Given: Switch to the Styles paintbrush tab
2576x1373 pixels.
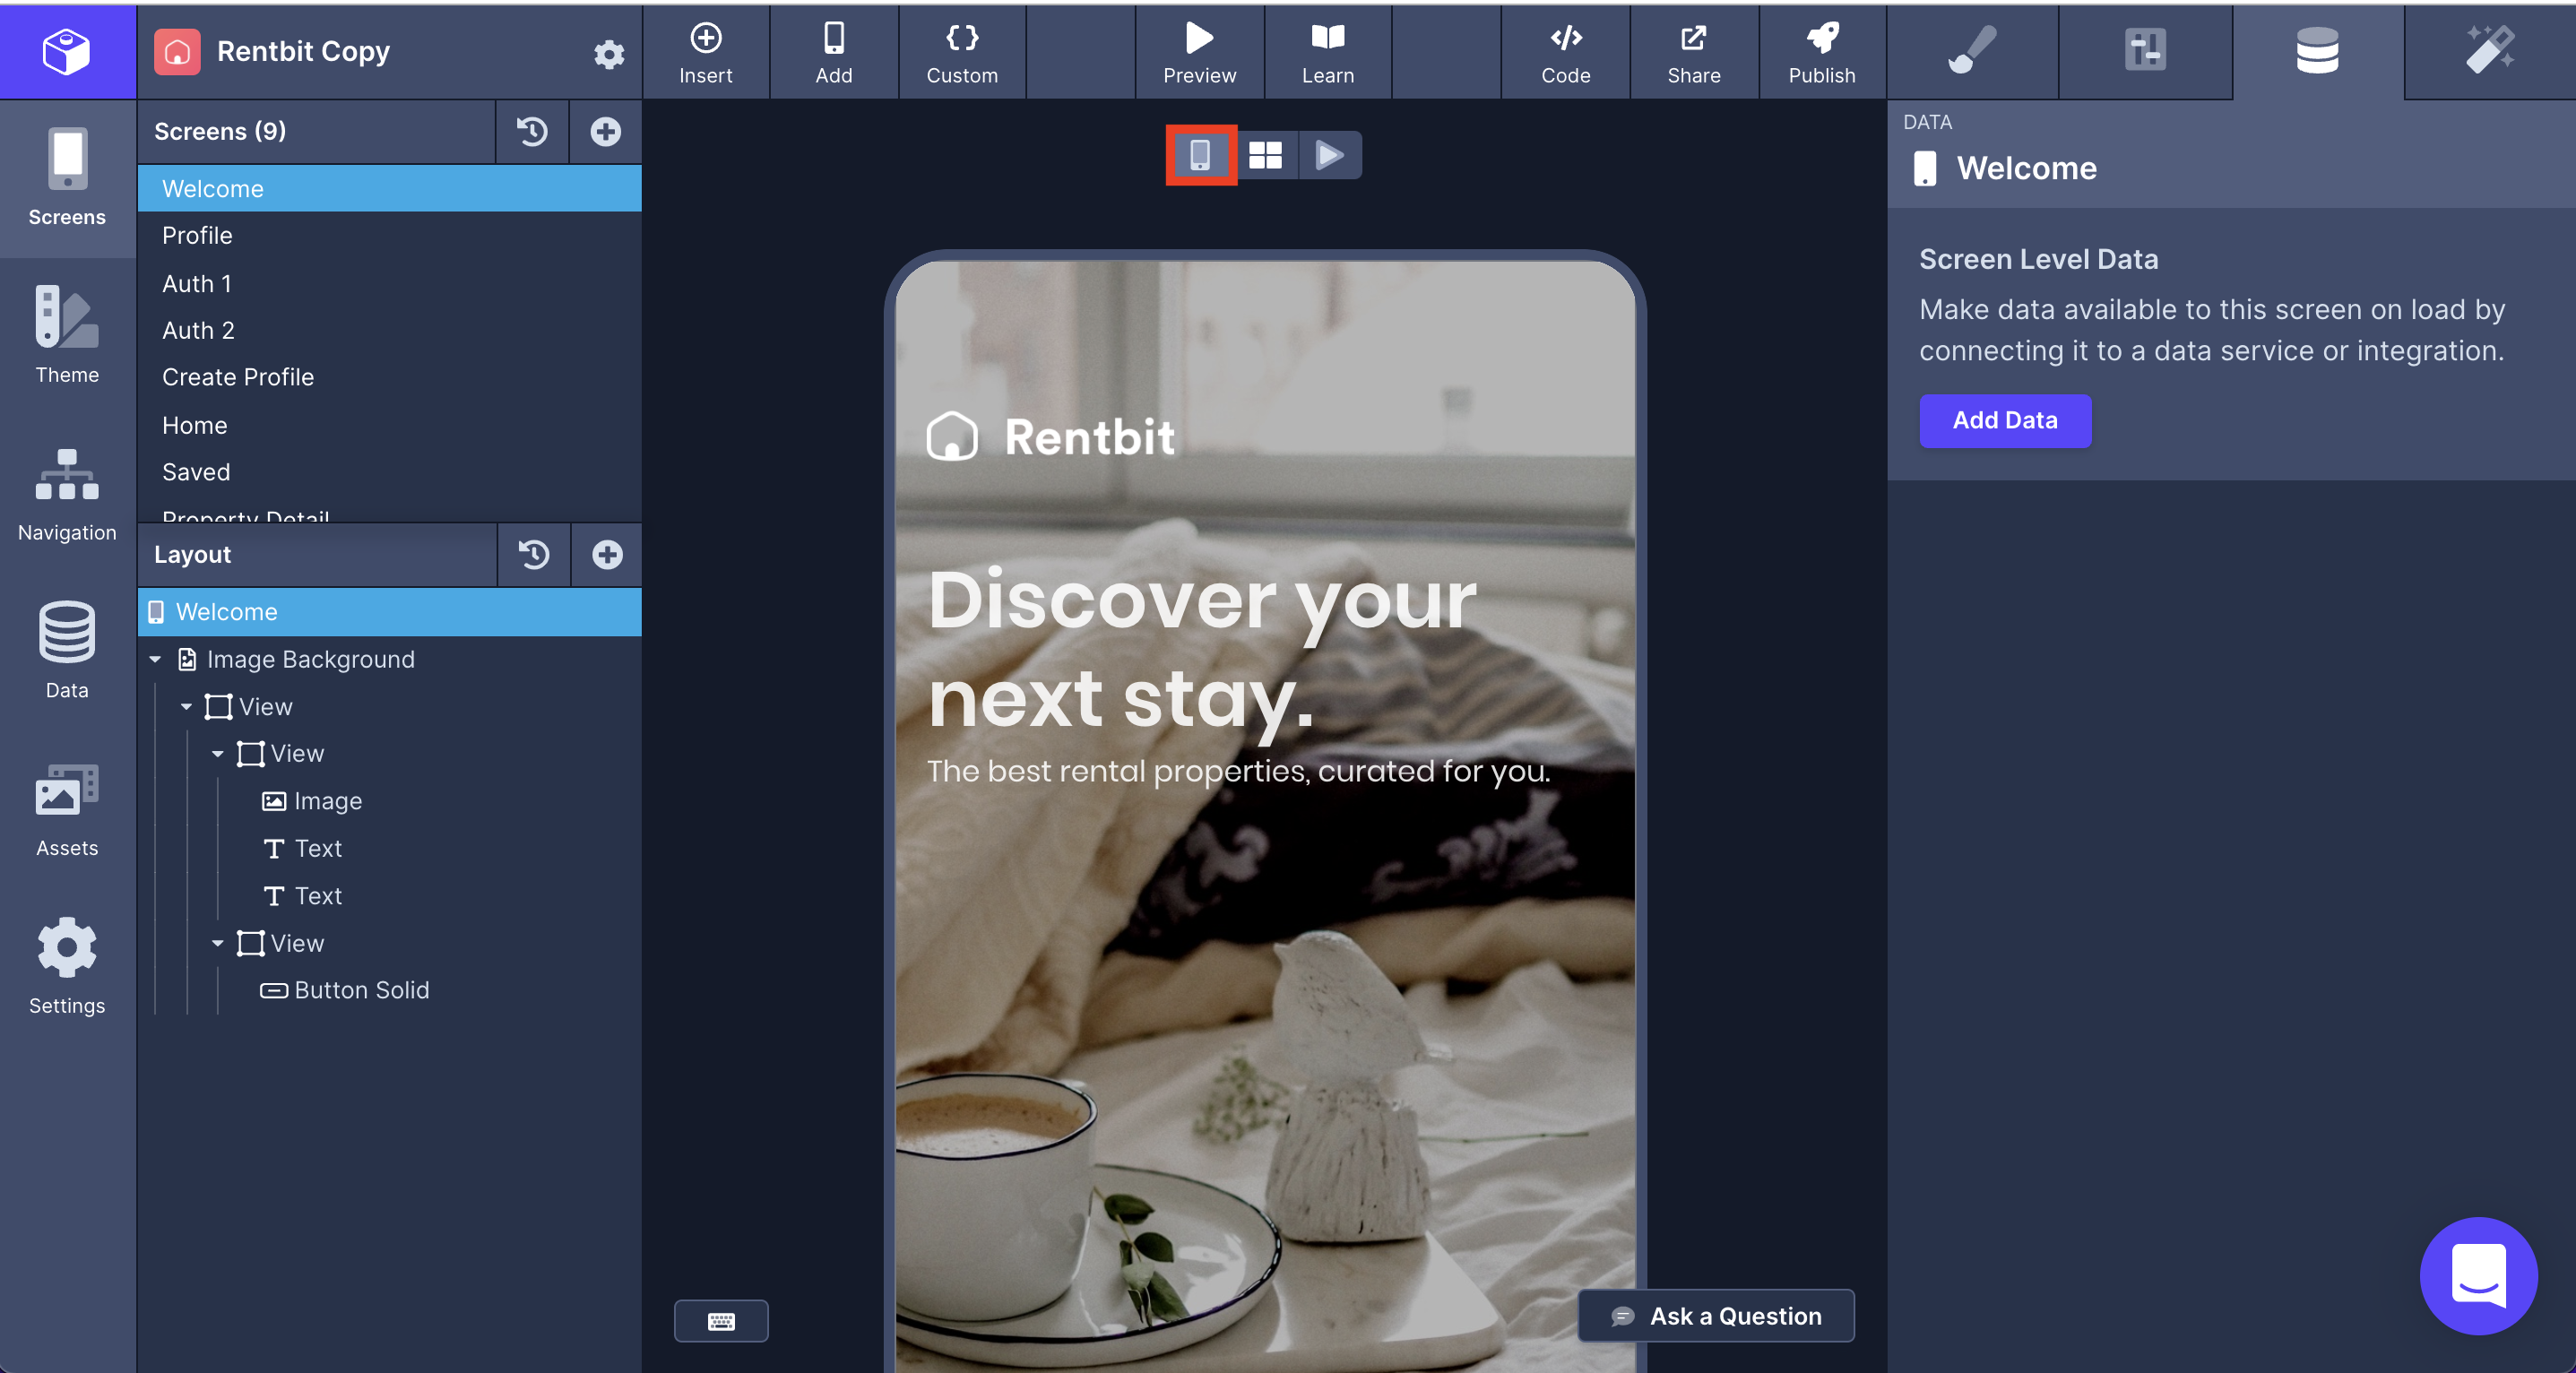Looking at the screenshot, I should 1972,51.
